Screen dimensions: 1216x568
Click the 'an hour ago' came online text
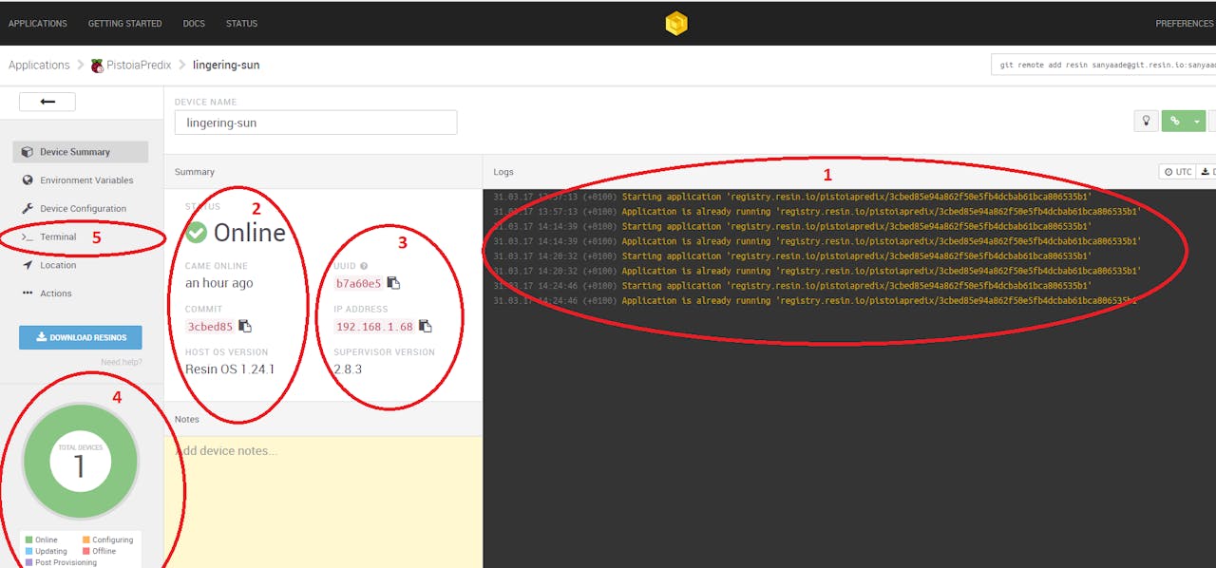click(219, 283)
